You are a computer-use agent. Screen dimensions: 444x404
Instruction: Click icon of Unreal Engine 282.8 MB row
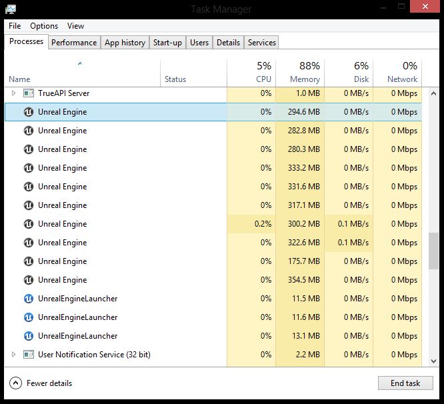tap(29, 131)
